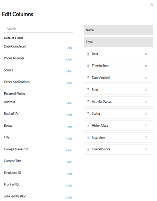Add the College Transcript field

[69, 150]
